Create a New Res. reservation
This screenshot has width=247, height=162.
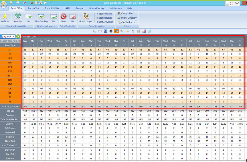18,18
